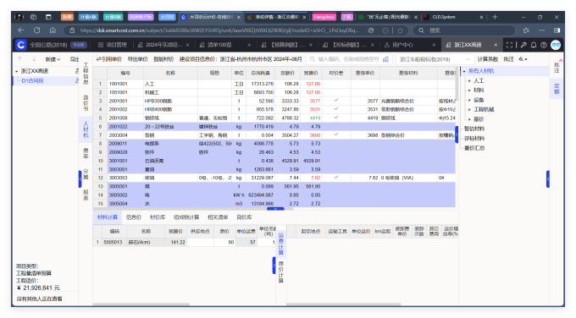This screenshot has height=318, width=576.
Task: Click the help question mark icon
Action: click(x=544, y=45)
